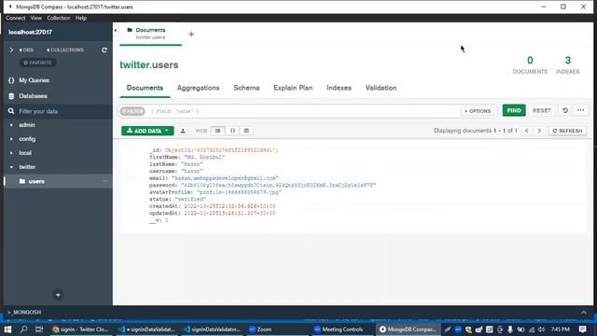
Task: Click the status "verified" value
Action: (x=190, y=199)
